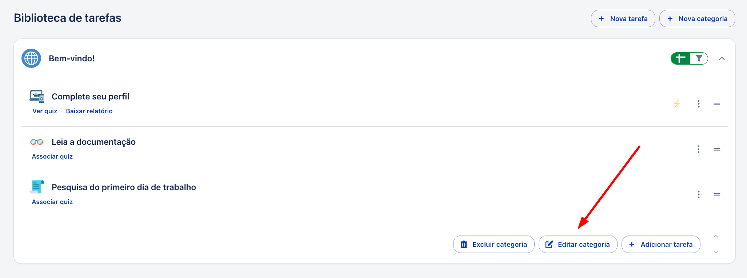The height and width of the screenshot is (278, 747).
Task: Click Editar categoria button
Action: coord(578,244)
